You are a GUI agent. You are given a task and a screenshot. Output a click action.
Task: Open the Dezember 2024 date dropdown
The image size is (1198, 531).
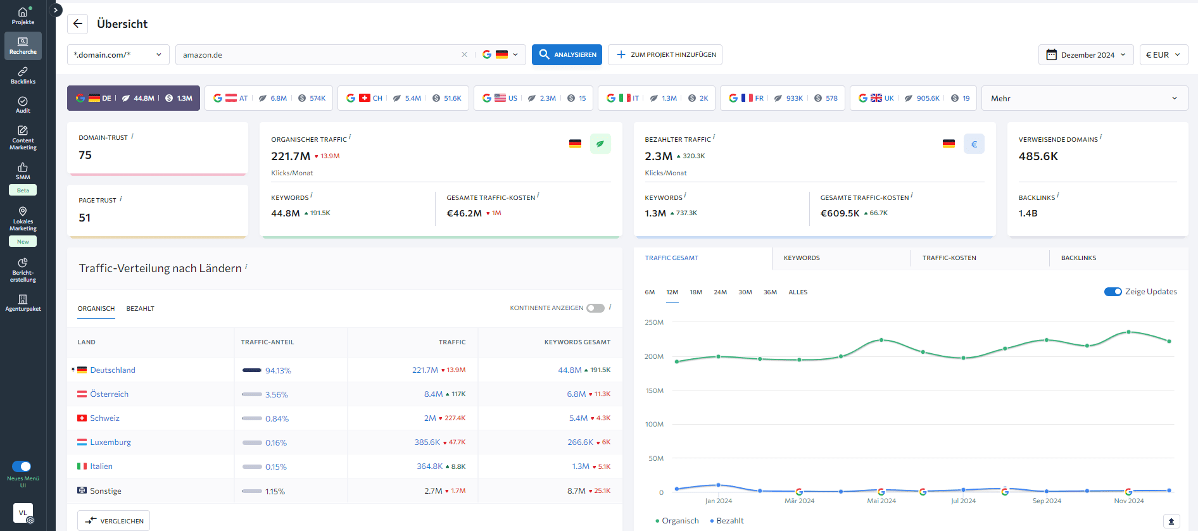(1086, 54)
